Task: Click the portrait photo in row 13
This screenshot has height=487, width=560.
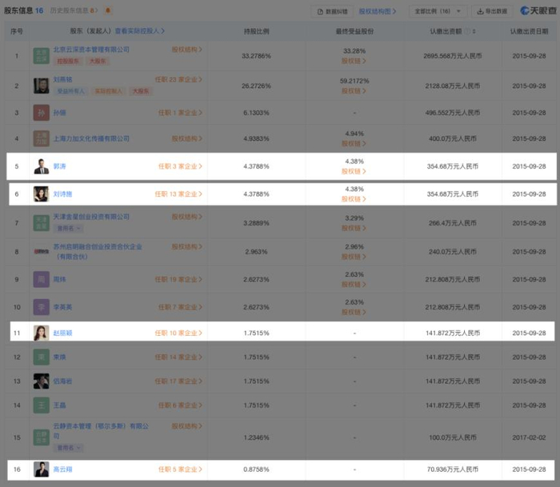Action: [x=41, y=381]
